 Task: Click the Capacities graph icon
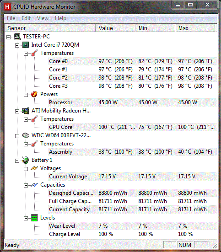click(34, 185)
